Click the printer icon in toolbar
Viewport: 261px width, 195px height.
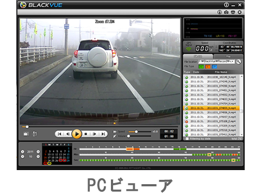[233, 12]
